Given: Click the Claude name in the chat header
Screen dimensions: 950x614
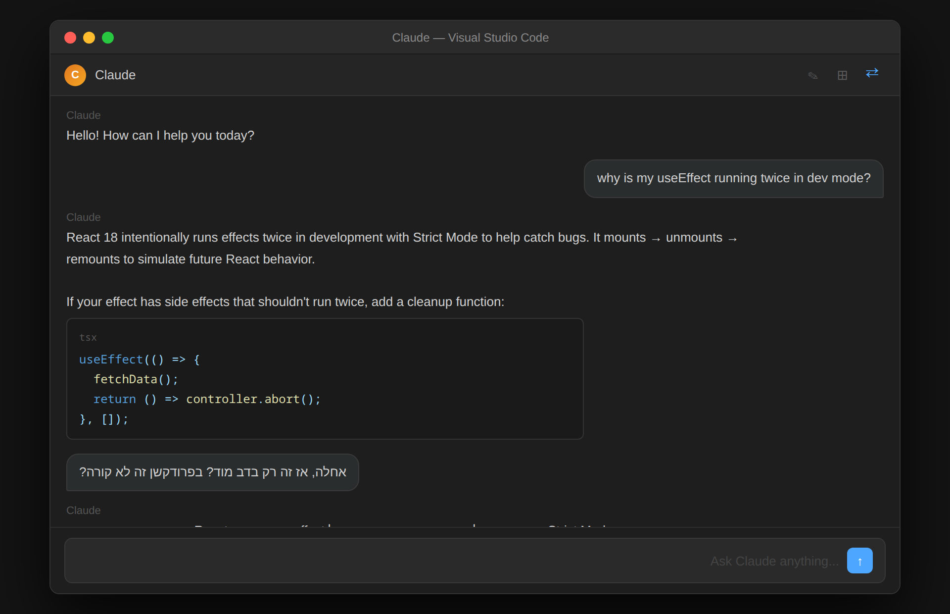Looking at the screenshot, I should [115, 75].
